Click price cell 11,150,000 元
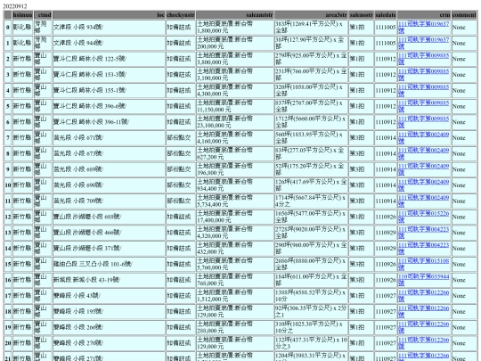 point(234,106)
